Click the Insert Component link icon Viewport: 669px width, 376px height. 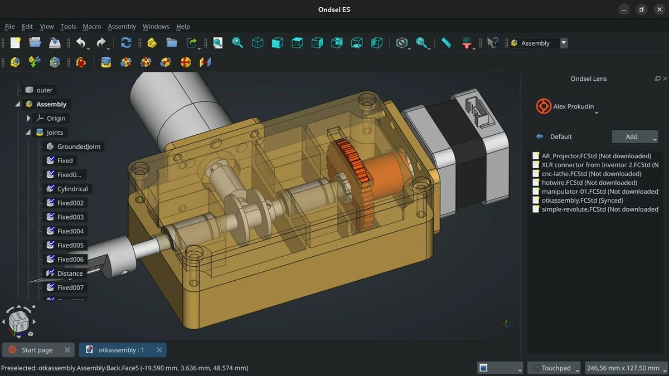pyautogui.click(x=35, y=62)
